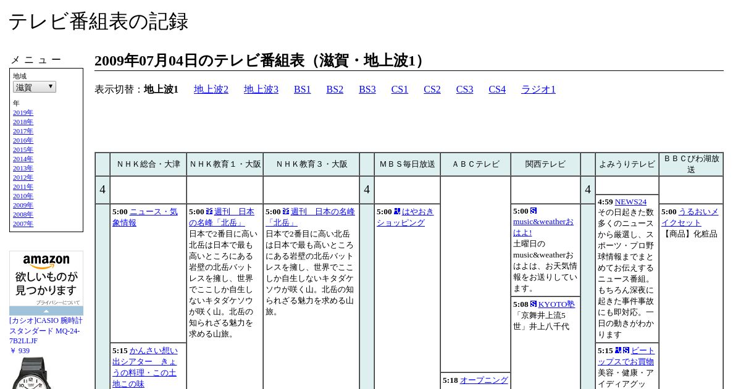Viewport: 741px width, 389px height.
Task: Open 週刊 日本の名峰 link under NHK教育3
Action: pyautogui.click(x=310, y=217)
